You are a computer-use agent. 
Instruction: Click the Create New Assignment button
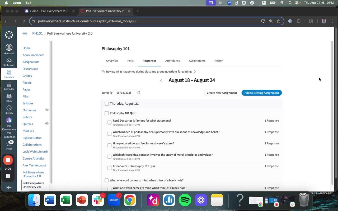pos(222,93)
